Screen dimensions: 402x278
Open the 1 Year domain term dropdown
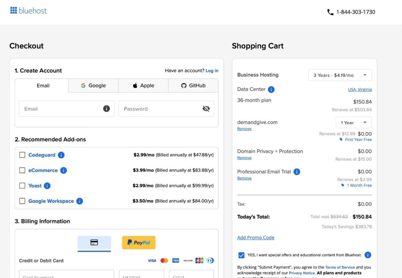pyautogui.click(x=354, y=123)
